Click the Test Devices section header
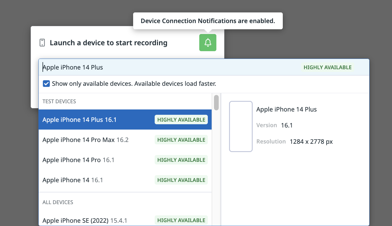392x226 pixels. [x=59, y=101]
